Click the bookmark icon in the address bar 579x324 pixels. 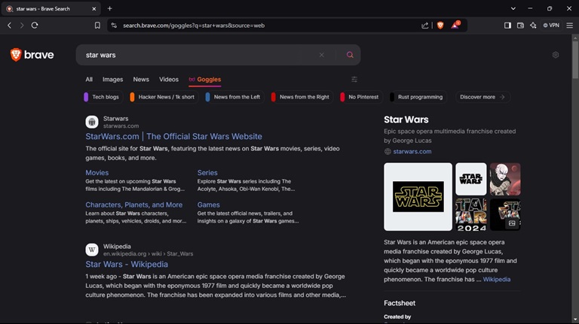(x=97, y=25)
